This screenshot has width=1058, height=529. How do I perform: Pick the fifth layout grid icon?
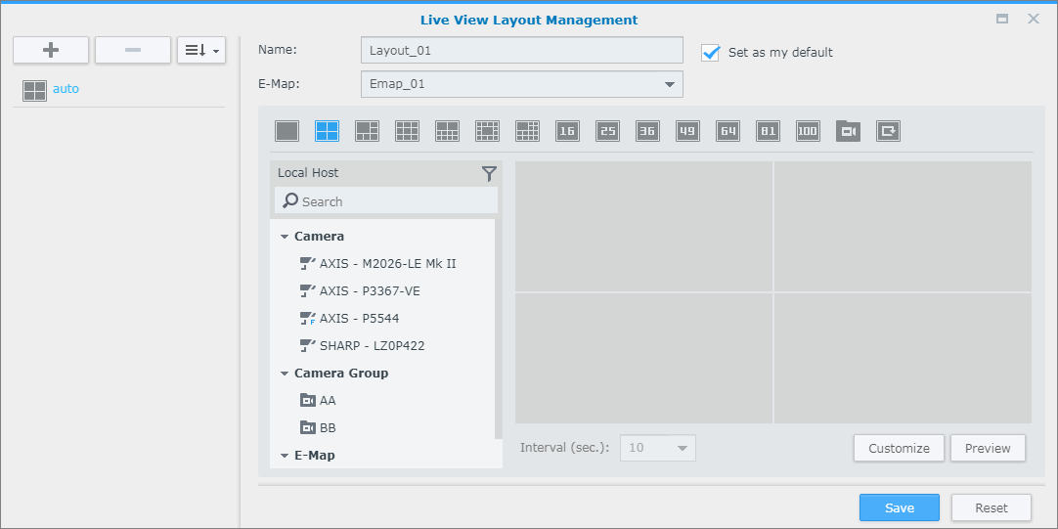[x=448, y=131]
